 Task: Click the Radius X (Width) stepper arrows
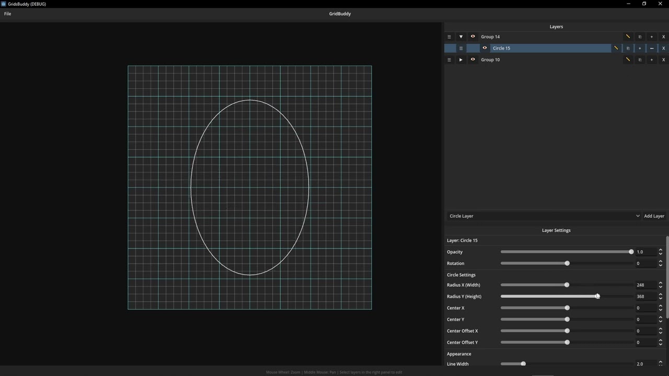click(x=661, y=285)
